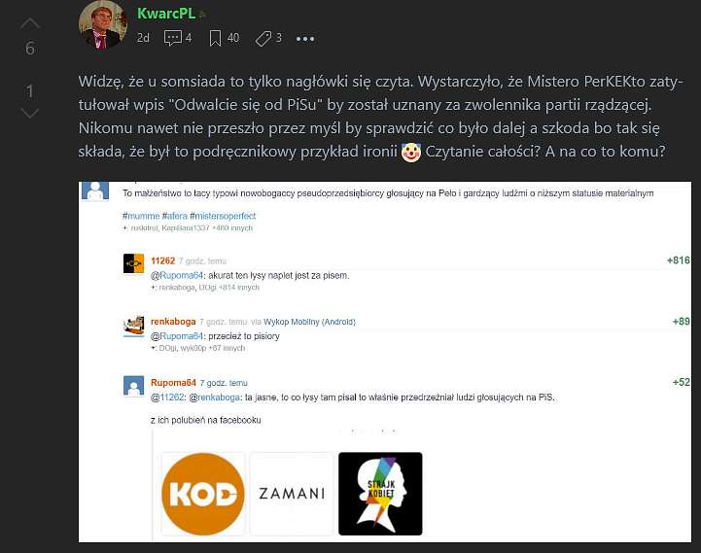The width and height of the screenshot is (701, 553).
Task: Click the #afera hashtag
Action: 175,216
